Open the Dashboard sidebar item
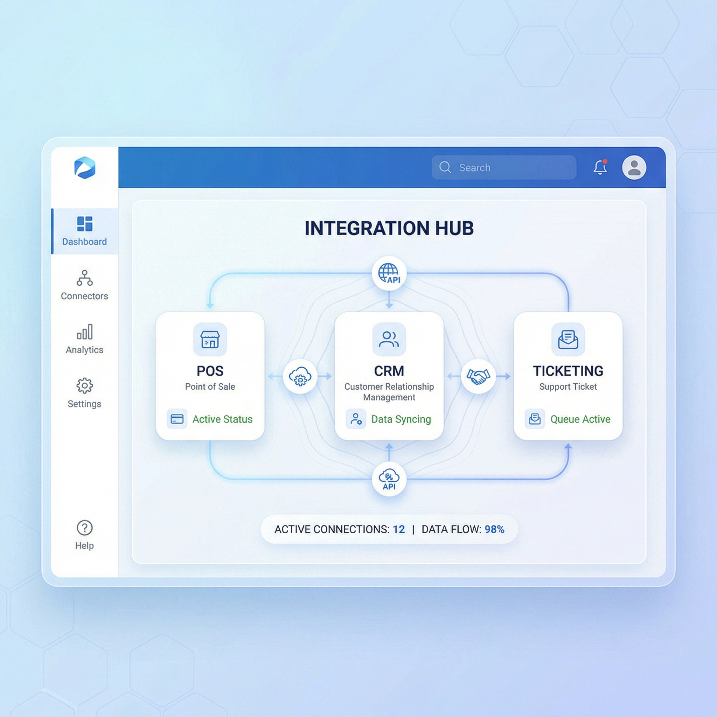717x717 pixels. pos(85,231)
